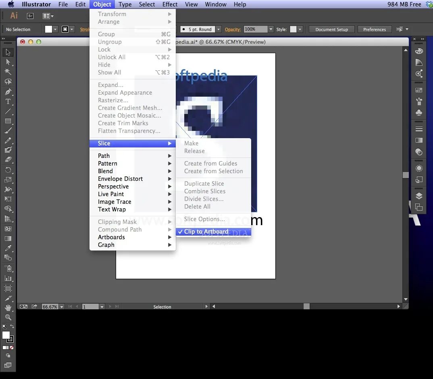Click the horizontal scrollbar thumb
Image resolution: width=433 pixels, height=379 pixels.
306,306
